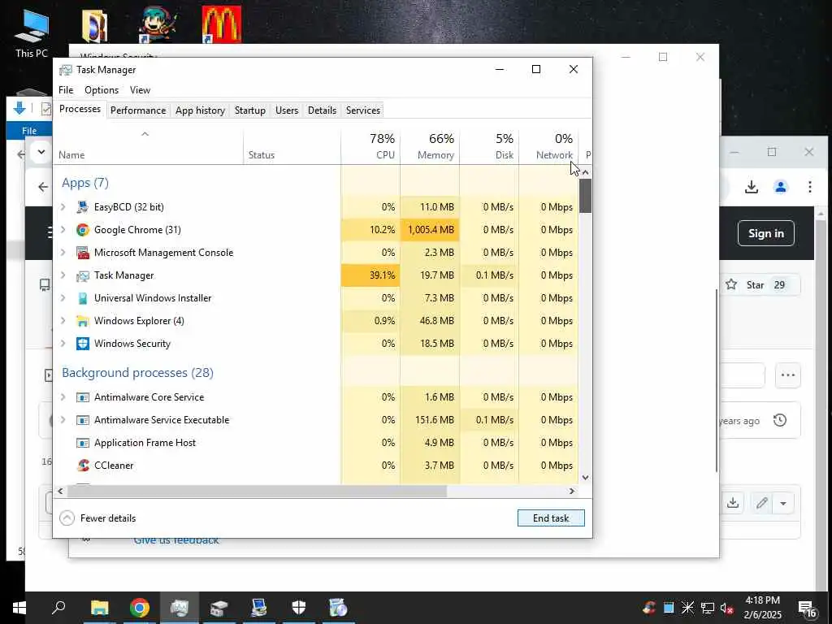The image size is (832, 624).
Task: Click the scroll-down arrow of the process list
Action: pyautogui.click(x=585, y=477)
